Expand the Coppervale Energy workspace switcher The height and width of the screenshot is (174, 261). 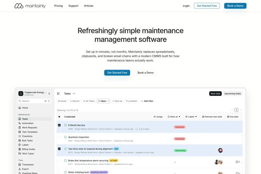coord(49,94)
